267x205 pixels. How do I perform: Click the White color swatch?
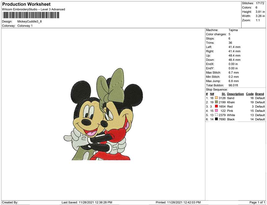[216, 115]
